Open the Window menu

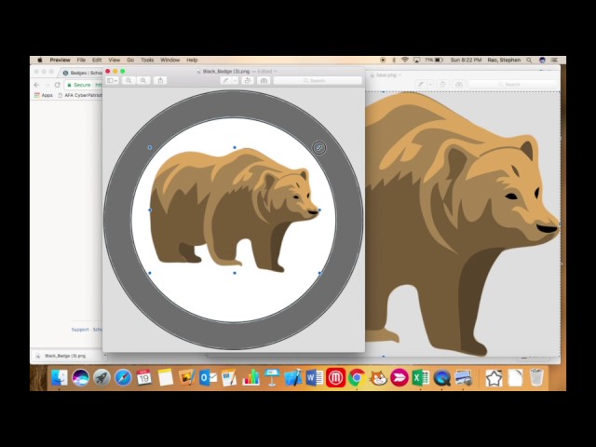coord(169,60)
